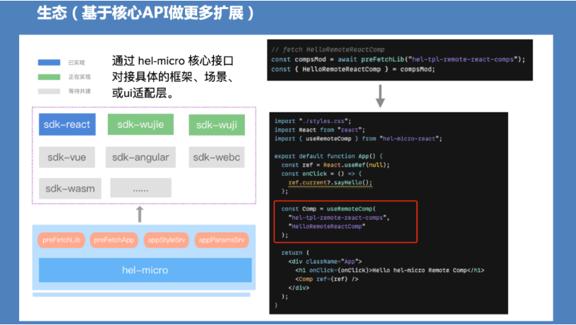Click the slide title 生态（基于核心API做更多扩展）
The height and width of the screenshot is (325, 576).
pyautogui.click(x=145, y=13)
